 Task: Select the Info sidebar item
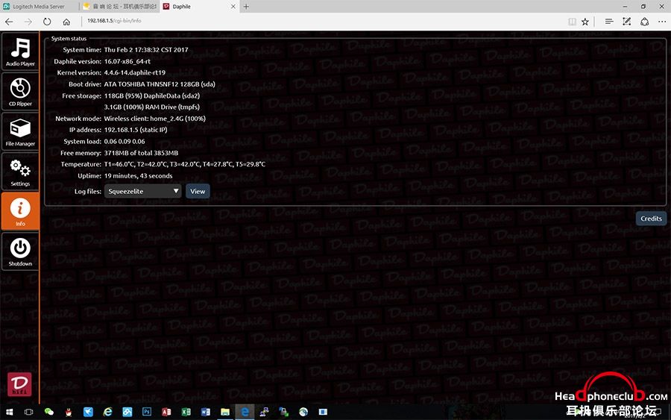[20, 211]
